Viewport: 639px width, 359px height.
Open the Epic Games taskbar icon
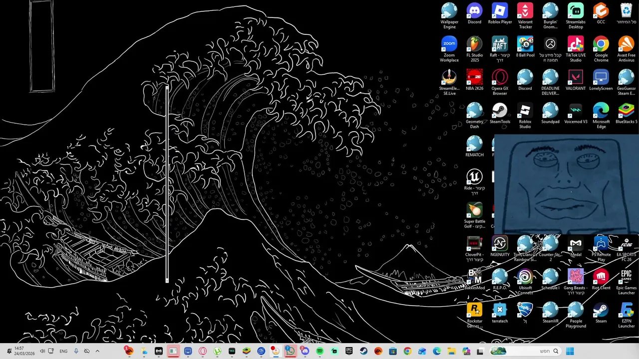click(349, 351)
